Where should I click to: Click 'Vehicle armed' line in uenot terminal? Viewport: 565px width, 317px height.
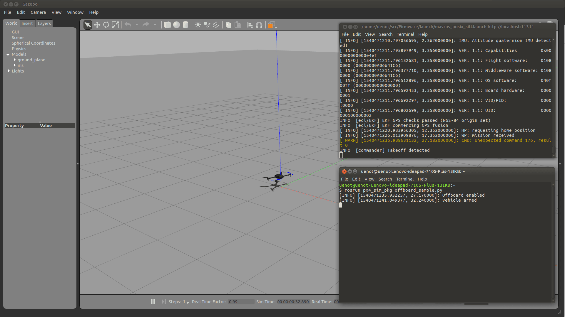click(408, 200)
